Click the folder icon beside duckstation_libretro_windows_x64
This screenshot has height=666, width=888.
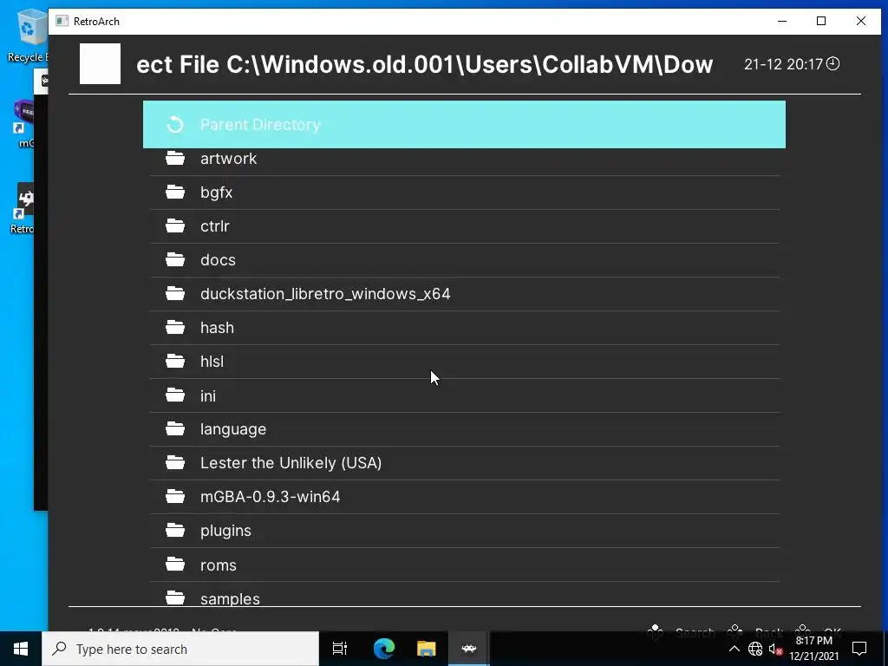pos(175,293)
